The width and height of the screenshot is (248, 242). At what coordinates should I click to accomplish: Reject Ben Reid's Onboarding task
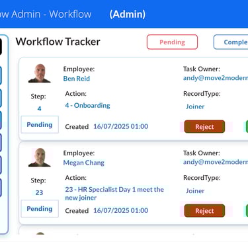(x=204, y=127)
